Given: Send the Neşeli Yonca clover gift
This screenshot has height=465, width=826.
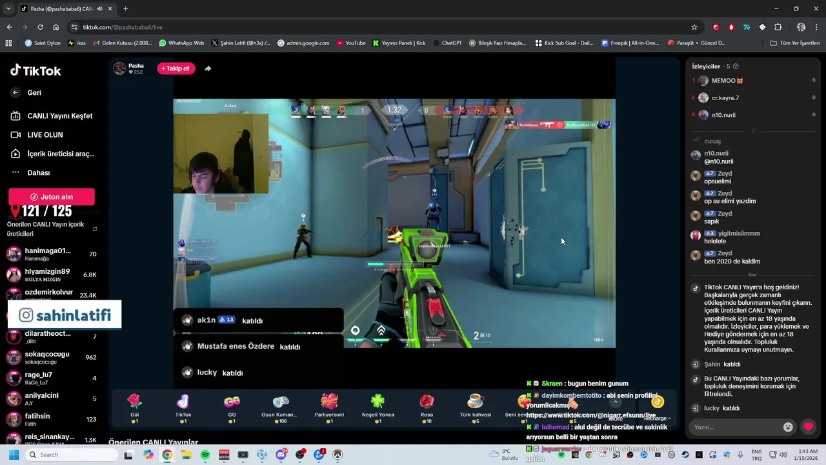Looking at the screenshot, I should click(x=378, y=408).
